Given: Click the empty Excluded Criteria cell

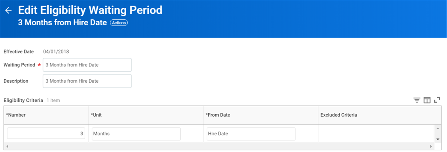Looking at the screenshot, I should tap(375, 134).
